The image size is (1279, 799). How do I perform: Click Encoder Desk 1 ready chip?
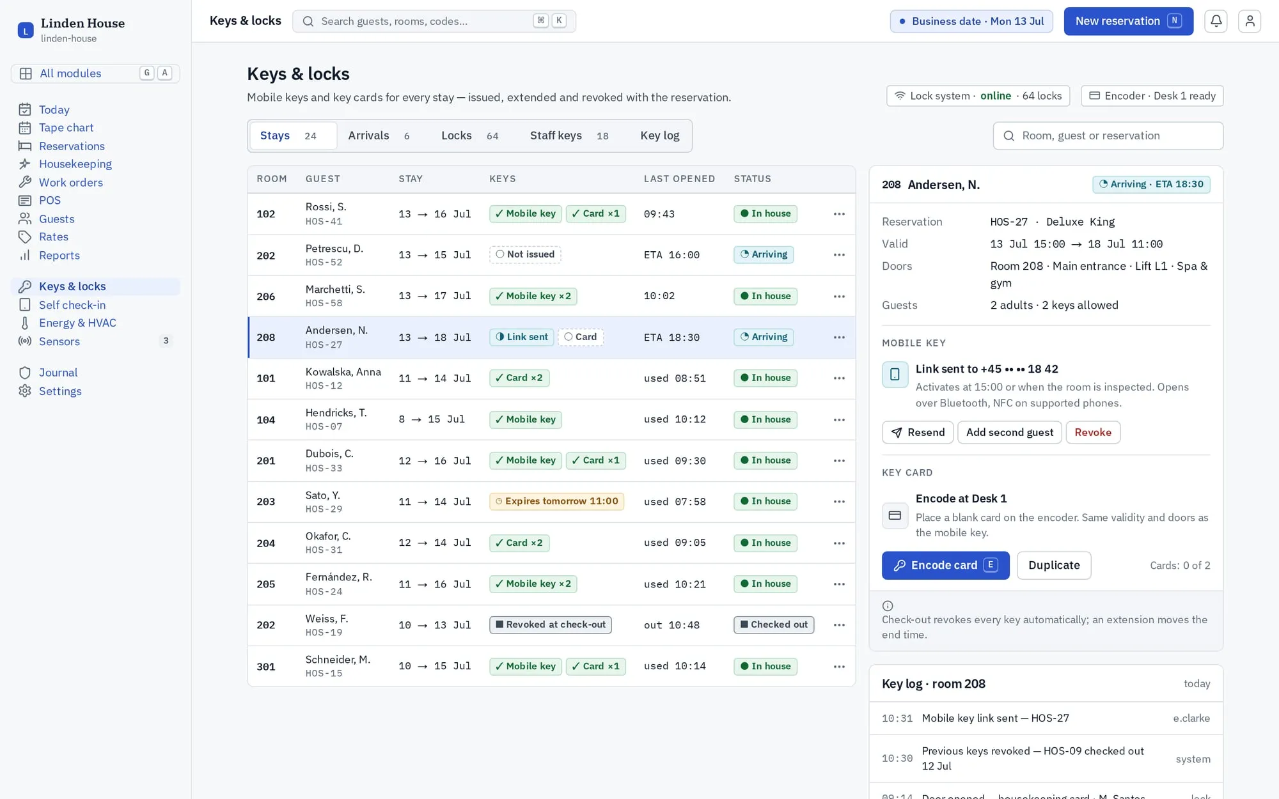[x=1152, y=96]
